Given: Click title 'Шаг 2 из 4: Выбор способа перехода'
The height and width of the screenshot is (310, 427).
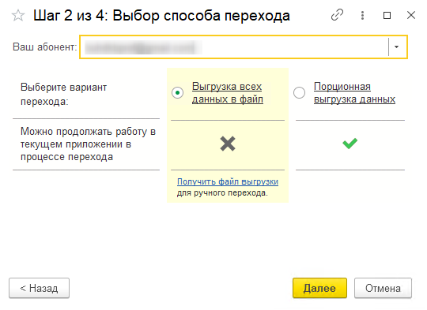Looking at the screenshot, I should (161, 16).
